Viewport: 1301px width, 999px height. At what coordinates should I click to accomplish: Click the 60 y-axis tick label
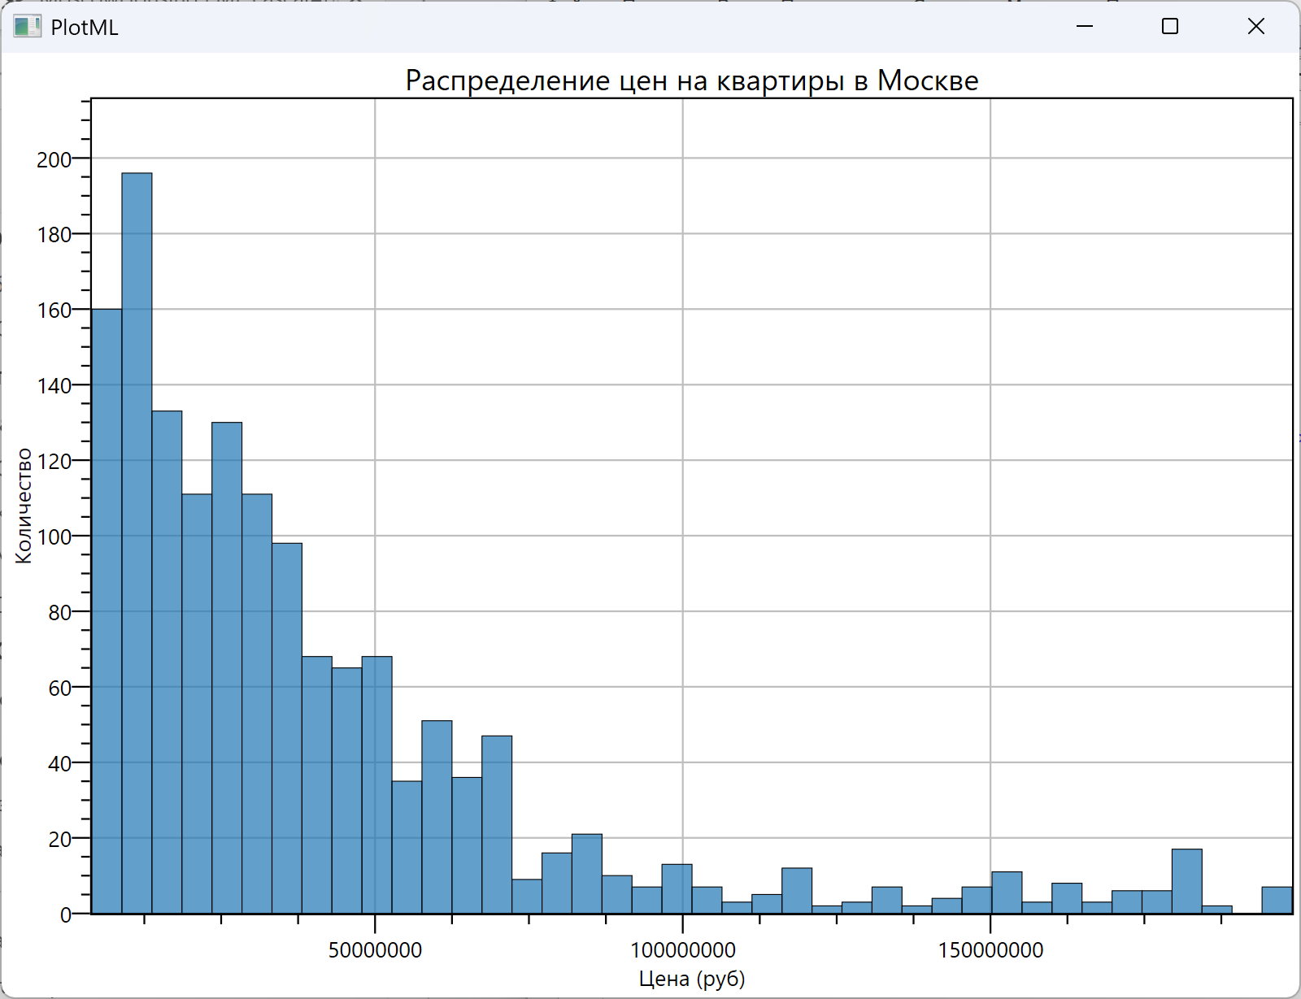[x=59, y=688]
